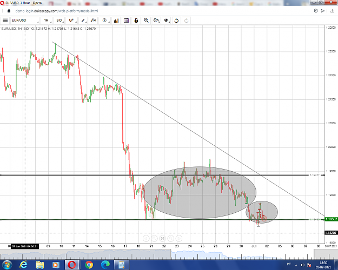
Task: Open Microsoft Edge from taskbar
Action: click(x=105, y=265)
